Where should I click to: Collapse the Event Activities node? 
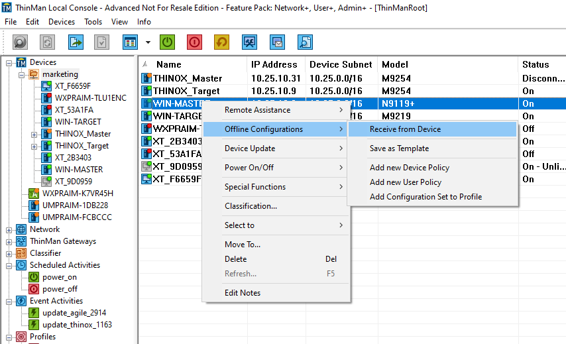(9, 302)
